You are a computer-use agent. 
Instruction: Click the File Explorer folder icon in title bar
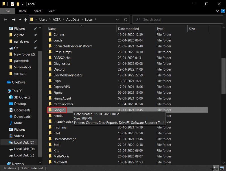point(4,4)
